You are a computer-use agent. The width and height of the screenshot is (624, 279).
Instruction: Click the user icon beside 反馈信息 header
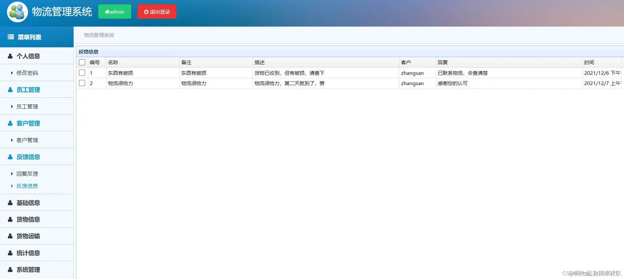coord(10,157)
